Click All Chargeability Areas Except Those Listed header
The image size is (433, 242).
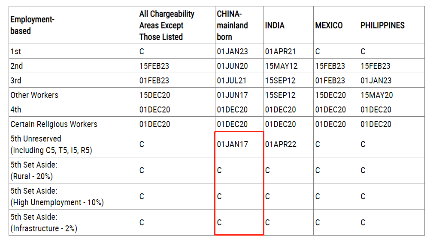tap(167, 25)
